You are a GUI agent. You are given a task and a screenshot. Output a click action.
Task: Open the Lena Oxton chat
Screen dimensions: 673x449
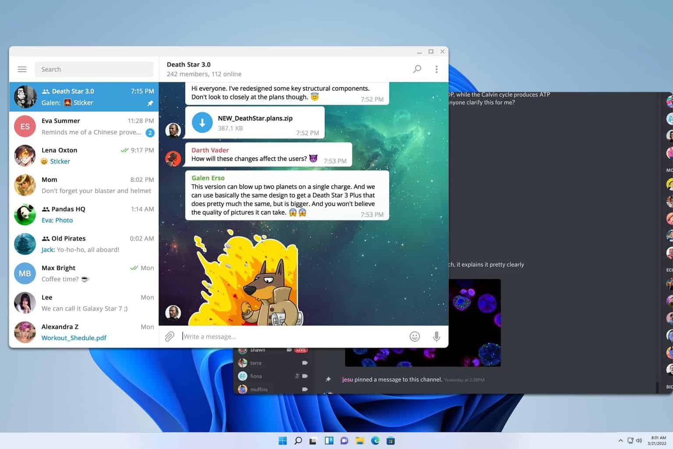[84, 156]
